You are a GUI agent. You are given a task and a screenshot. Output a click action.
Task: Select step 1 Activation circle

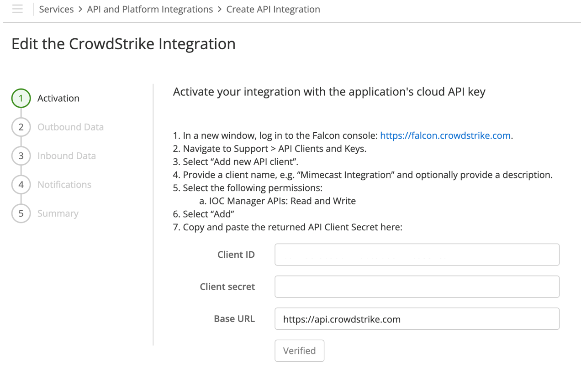tap(21, 98)
